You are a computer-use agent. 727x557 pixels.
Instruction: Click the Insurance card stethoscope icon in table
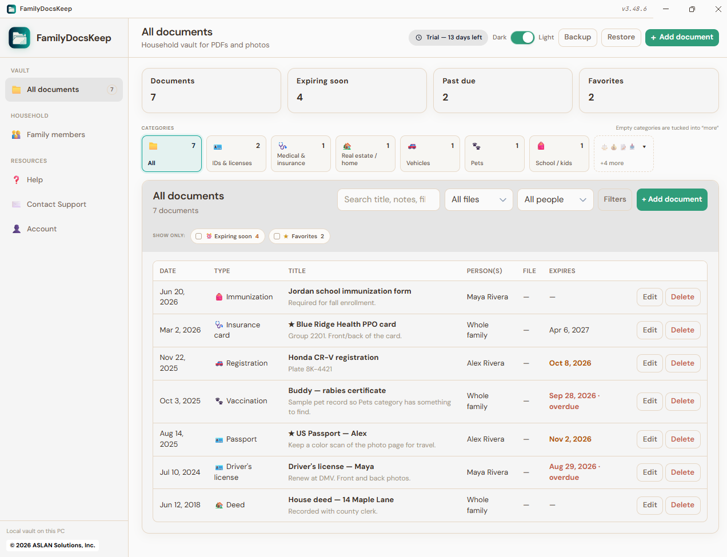click(x=219, y=324)
